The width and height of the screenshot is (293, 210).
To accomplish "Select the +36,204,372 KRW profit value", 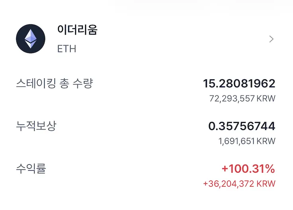I will pyautogui.click(x=239, y=184).
